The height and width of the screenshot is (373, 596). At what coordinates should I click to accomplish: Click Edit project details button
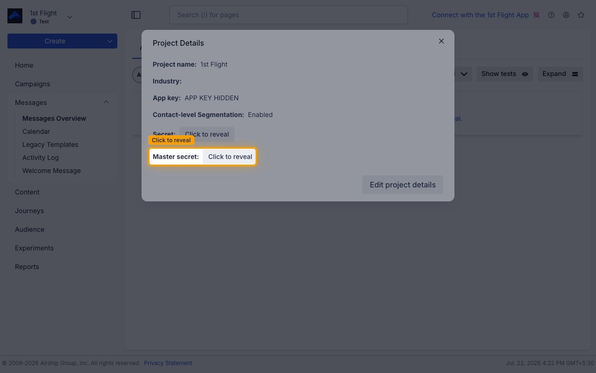click(403, 185)
